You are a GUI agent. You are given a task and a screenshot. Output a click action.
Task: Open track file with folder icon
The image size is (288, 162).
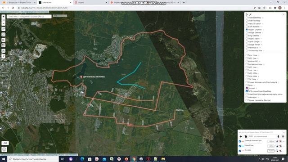[246, 136]
